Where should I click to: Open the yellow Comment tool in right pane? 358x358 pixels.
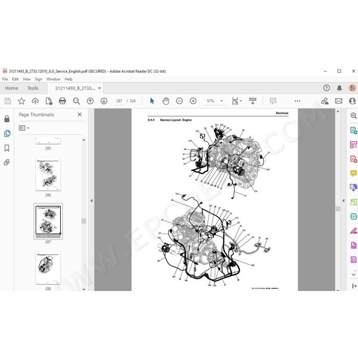click(x=353, y=173)
